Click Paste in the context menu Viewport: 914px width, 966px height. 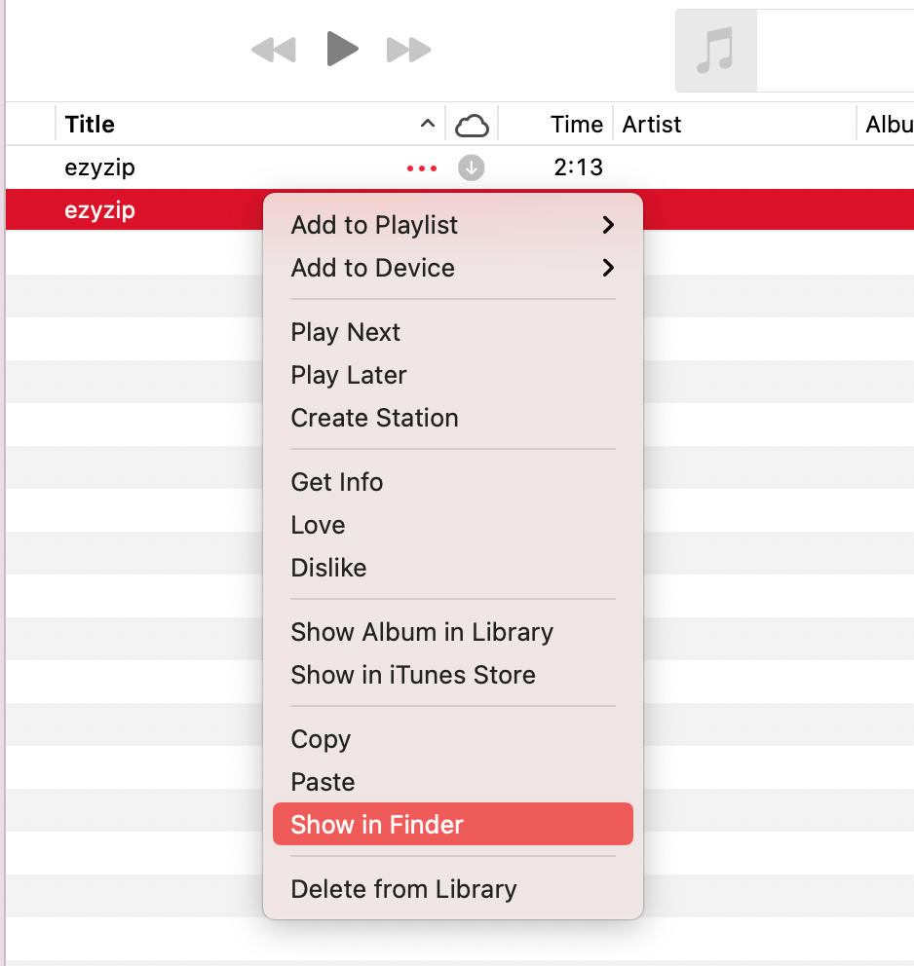[x=322, y=782]
